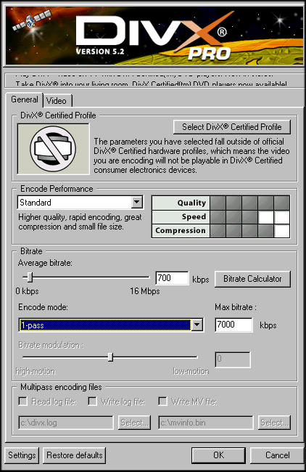Click the DivX Pro version 5.2 banner
Viewport: 306px width, 472px height.
[x=154, y=35]
